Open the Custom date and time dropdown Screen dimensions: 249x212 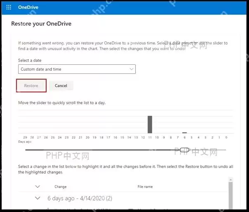[x=77, y=69]
